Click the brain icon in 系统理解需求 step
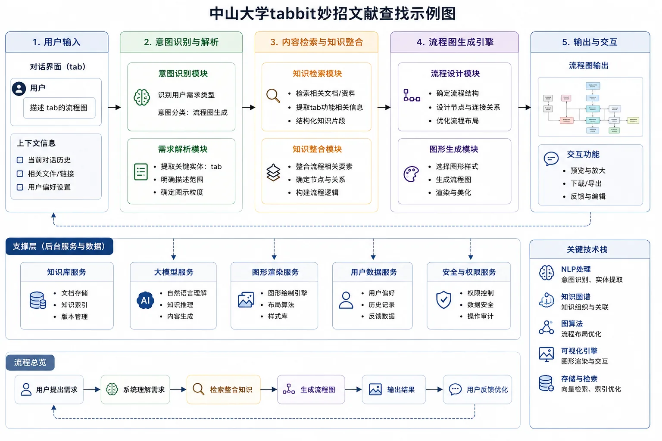This screenshot has width=662, height=441. click(112, 389)
